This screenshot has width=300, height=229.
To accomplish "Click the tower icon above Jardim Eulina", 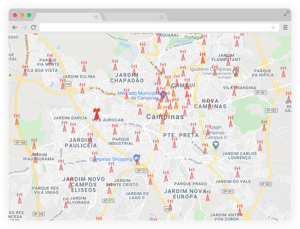I will point(84,66).
